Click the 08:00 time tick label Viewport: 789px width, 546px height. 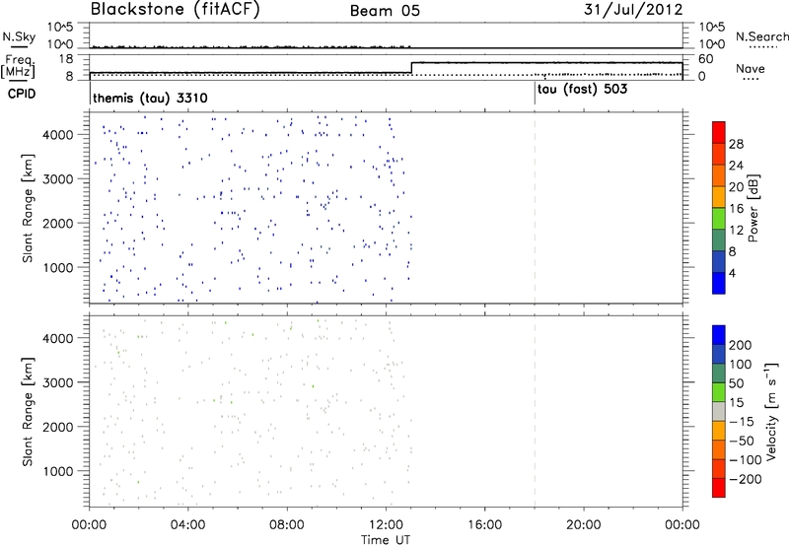pos(287,525)
